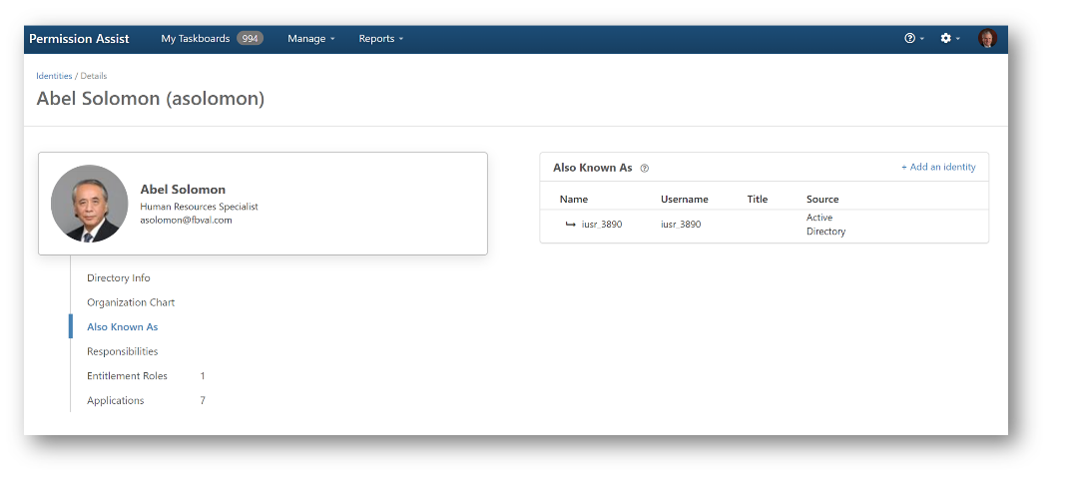Open My Taskboards
The height and width of the screenshot is (494, 1070).
196,39
